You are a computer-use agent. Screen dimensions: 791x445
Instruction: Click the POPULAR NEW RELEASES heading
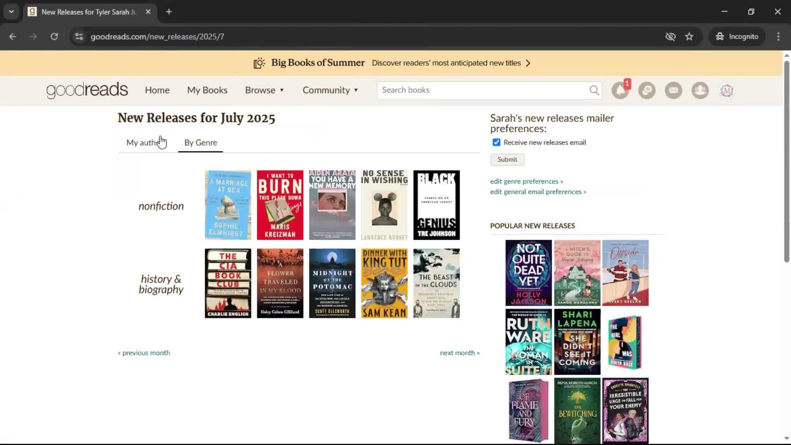[533, 226]
